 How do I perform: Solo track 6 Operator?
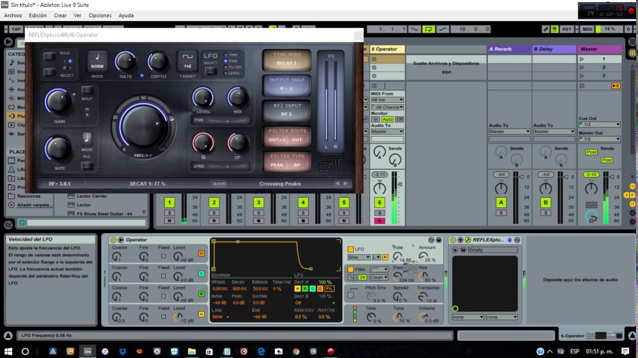(x=379, y=213)
